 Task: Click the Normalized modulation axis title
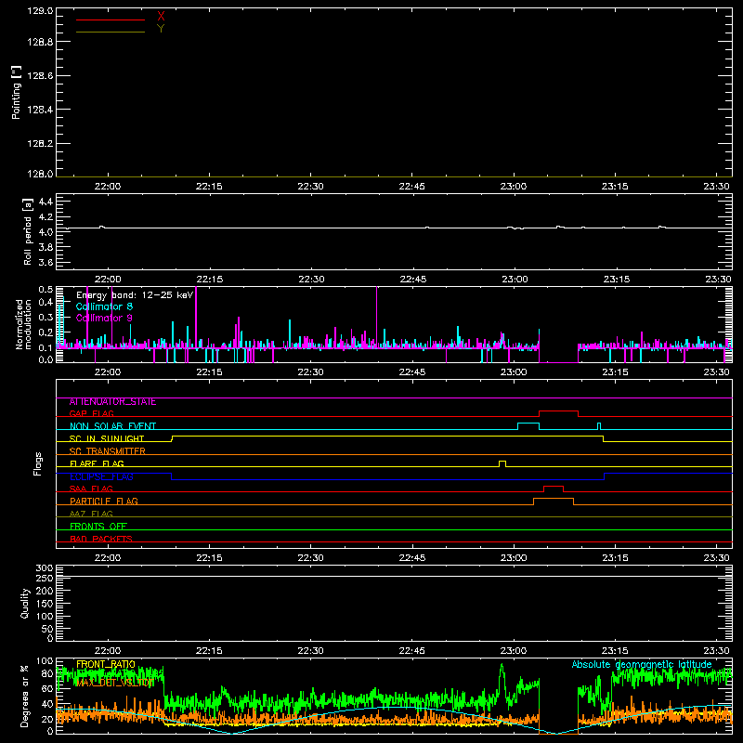point(23,324)
